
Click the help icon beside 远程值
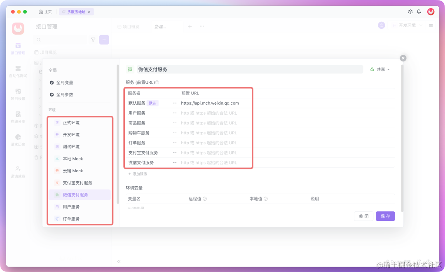click(205, 199)
